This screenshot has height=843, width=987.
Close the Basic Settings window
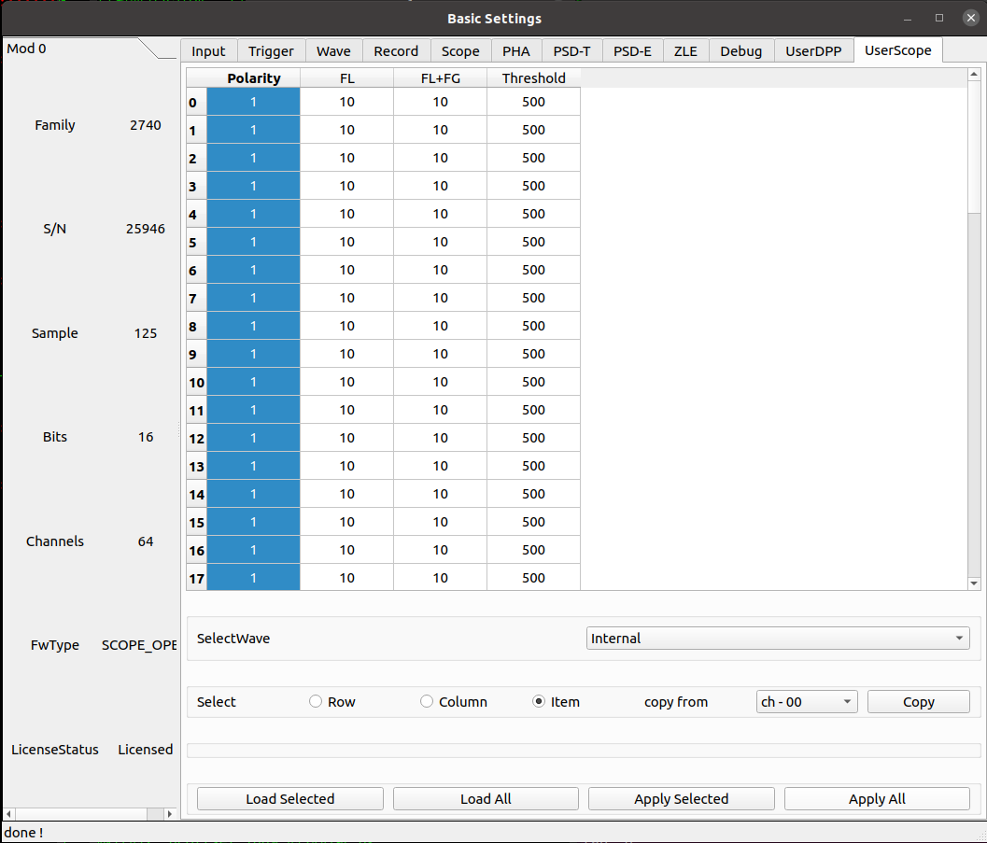(x=970, y=18)
